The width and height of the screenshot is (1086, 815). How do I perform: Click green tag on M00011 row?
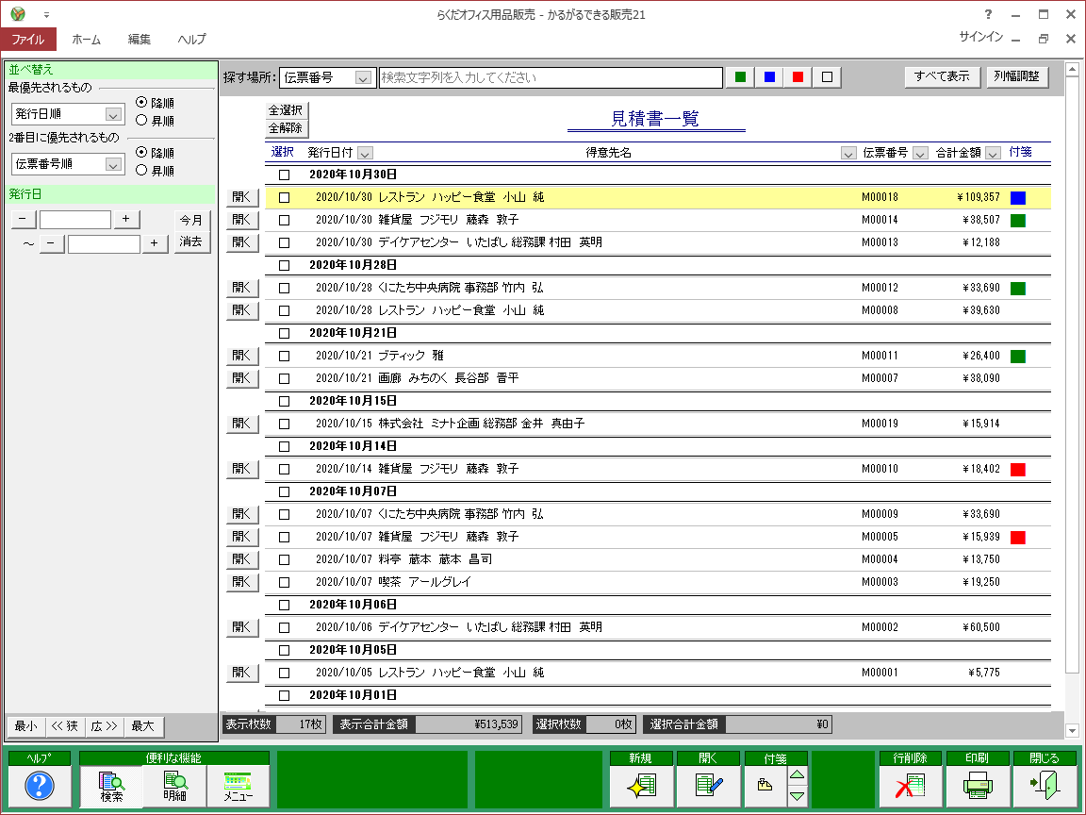[x=1017, y=357]
